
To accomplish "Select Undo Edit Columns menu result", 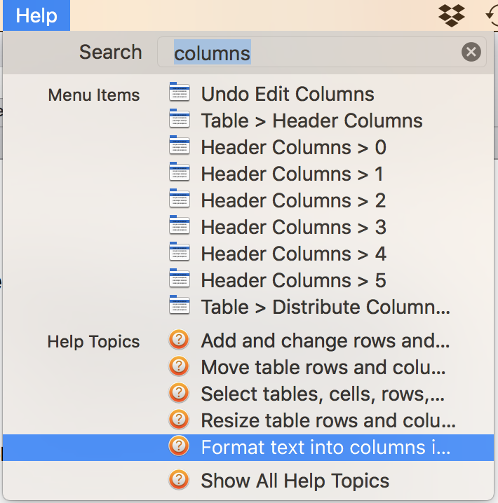I will (288, 94).
